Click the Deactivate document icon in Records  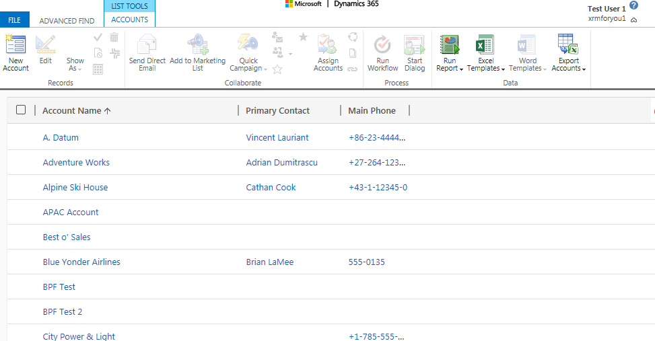tap(98, 53)
